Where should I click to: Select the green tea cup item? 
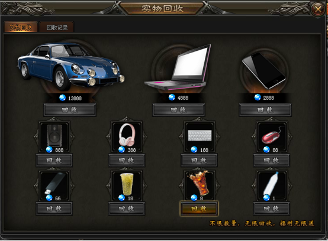coord(127,184)
